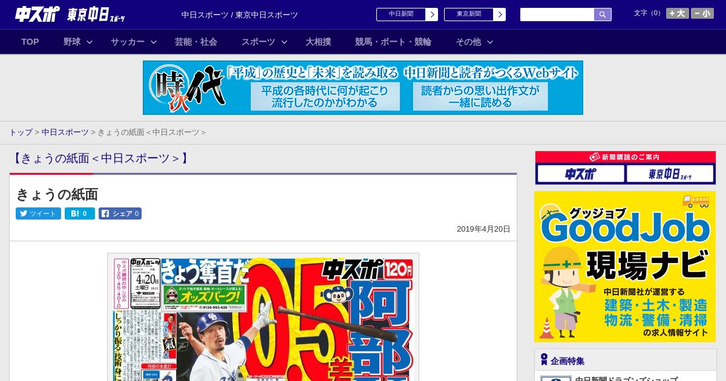Image resolution: width=726 pixels, height=381 pixels.
Task: Open the スポーツ menu item
Action: coord(258,42)
